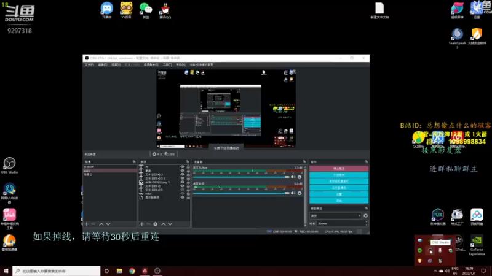Image resolution: width=492 pixels, height=276 pixels.
Task: Add a new scene with the plus icon
Action: pos(87,224)
